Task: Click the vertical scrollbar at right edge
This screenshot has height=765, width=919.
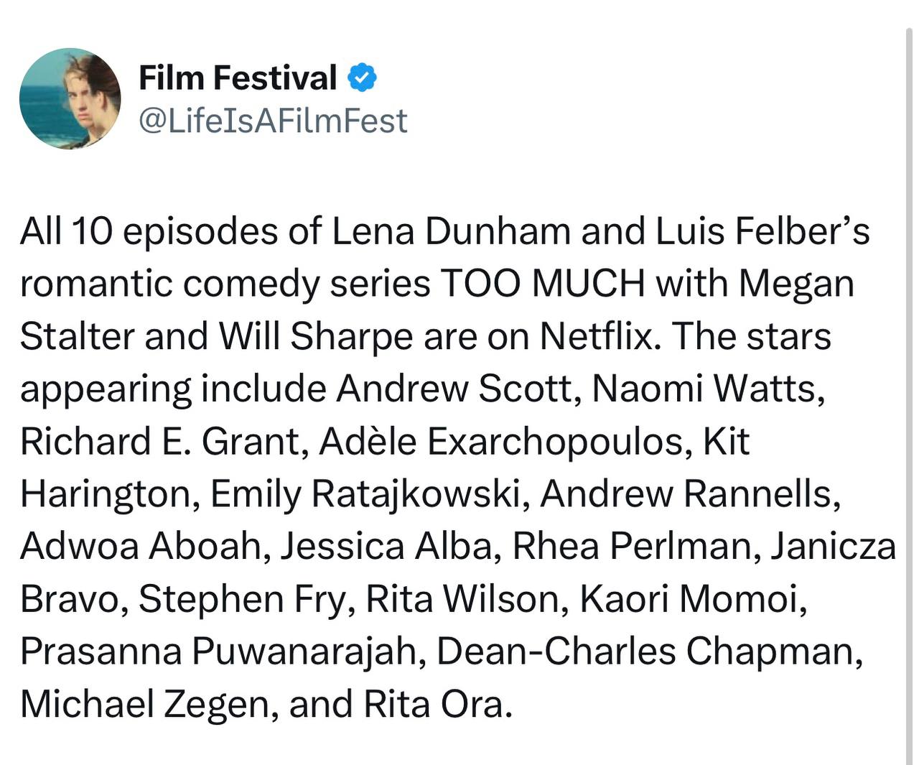Action: coord(910,395)
